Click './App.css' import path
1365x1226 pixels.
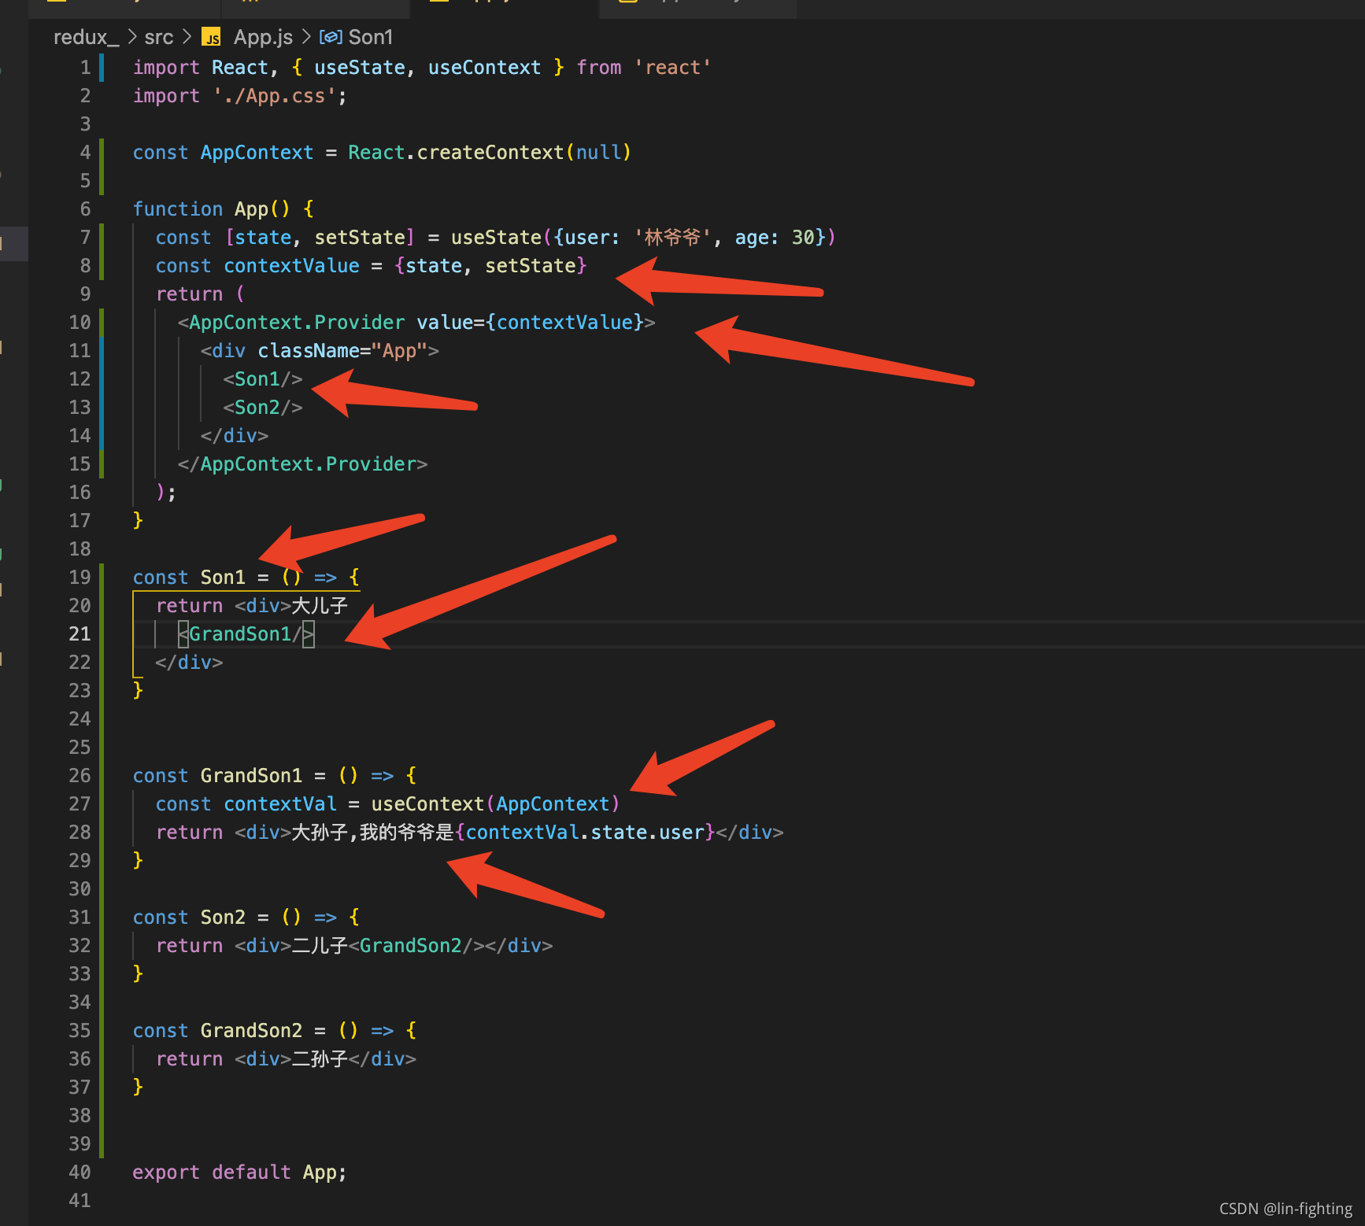274,96
